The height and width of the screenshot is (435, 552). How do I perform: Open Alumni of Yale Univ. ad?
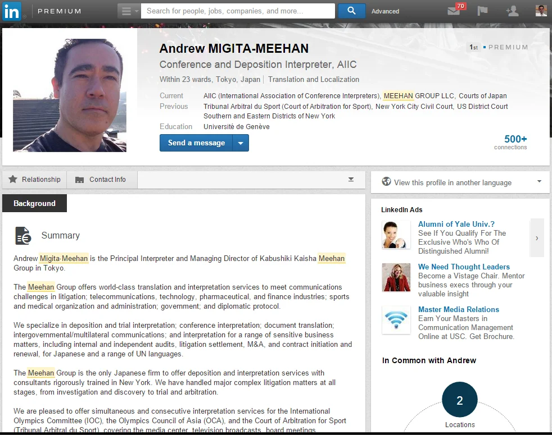(x=456, y=224)
